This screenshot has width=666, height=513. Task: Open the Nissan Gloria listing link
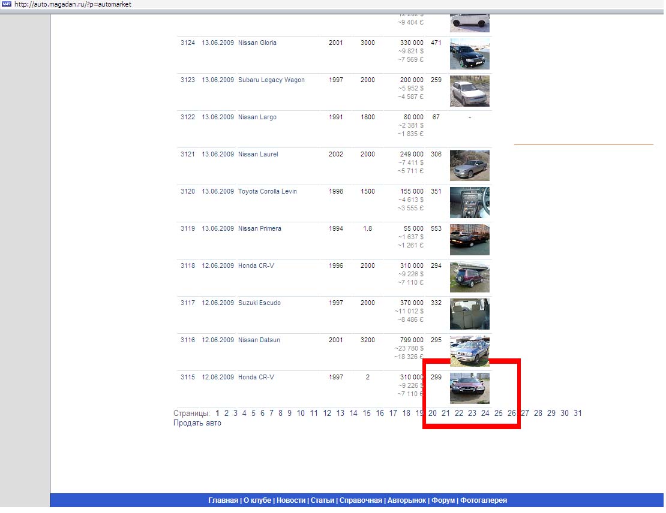257,43
